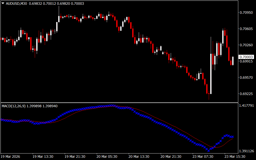Click the 20 Mar 21:30 time label
The image size is (256, 160).
pyautogui.click(x=171, y=156)
